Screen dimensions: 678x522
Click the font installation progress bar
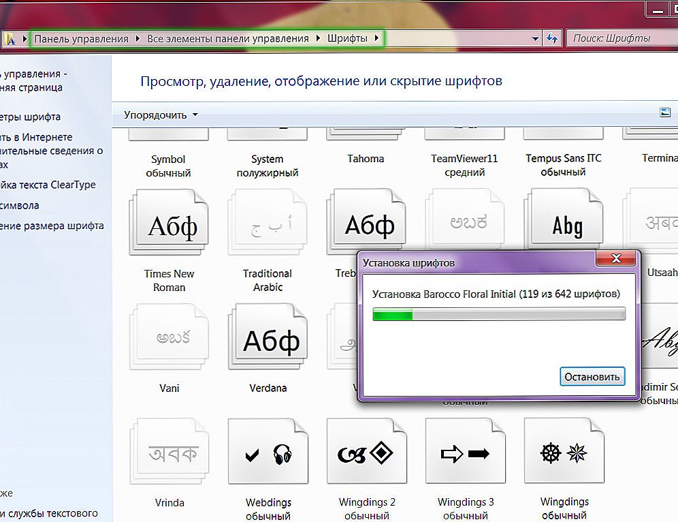499,313
